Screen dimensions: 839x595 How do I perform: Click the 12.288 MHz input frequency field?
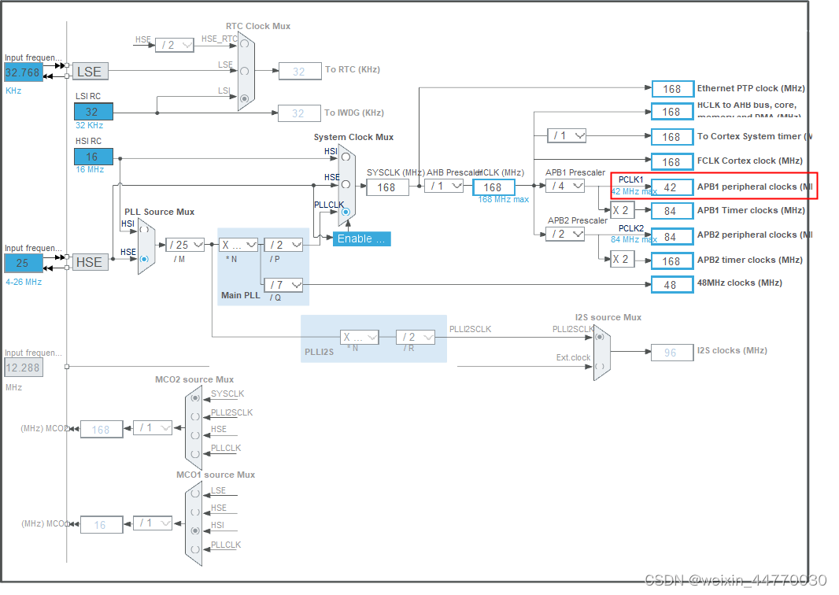[x=24, y=368]
